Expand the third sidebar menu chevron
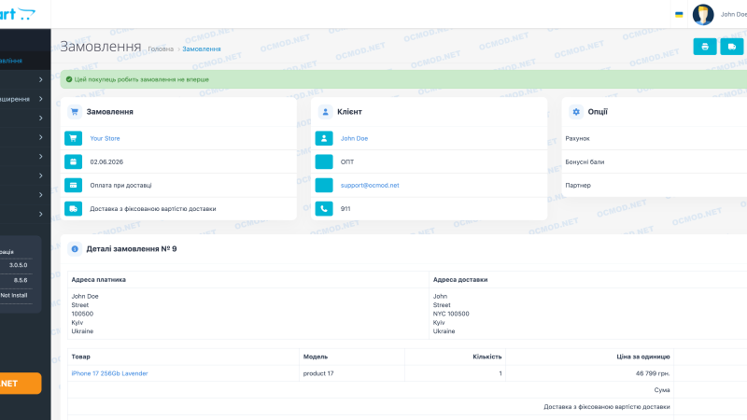Viewport: 747px width, 420px height. [x=40, y=119]
